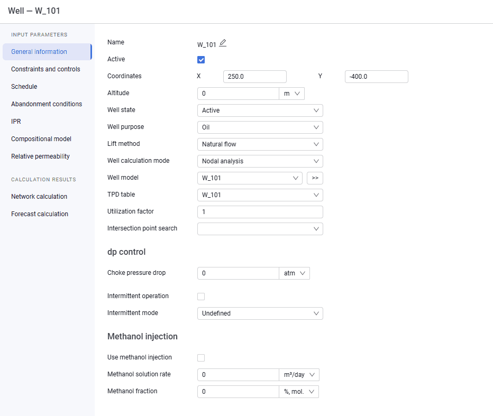
Task: Go to the Schedule section
Action: pyautogui.click(x=24, y=87)
